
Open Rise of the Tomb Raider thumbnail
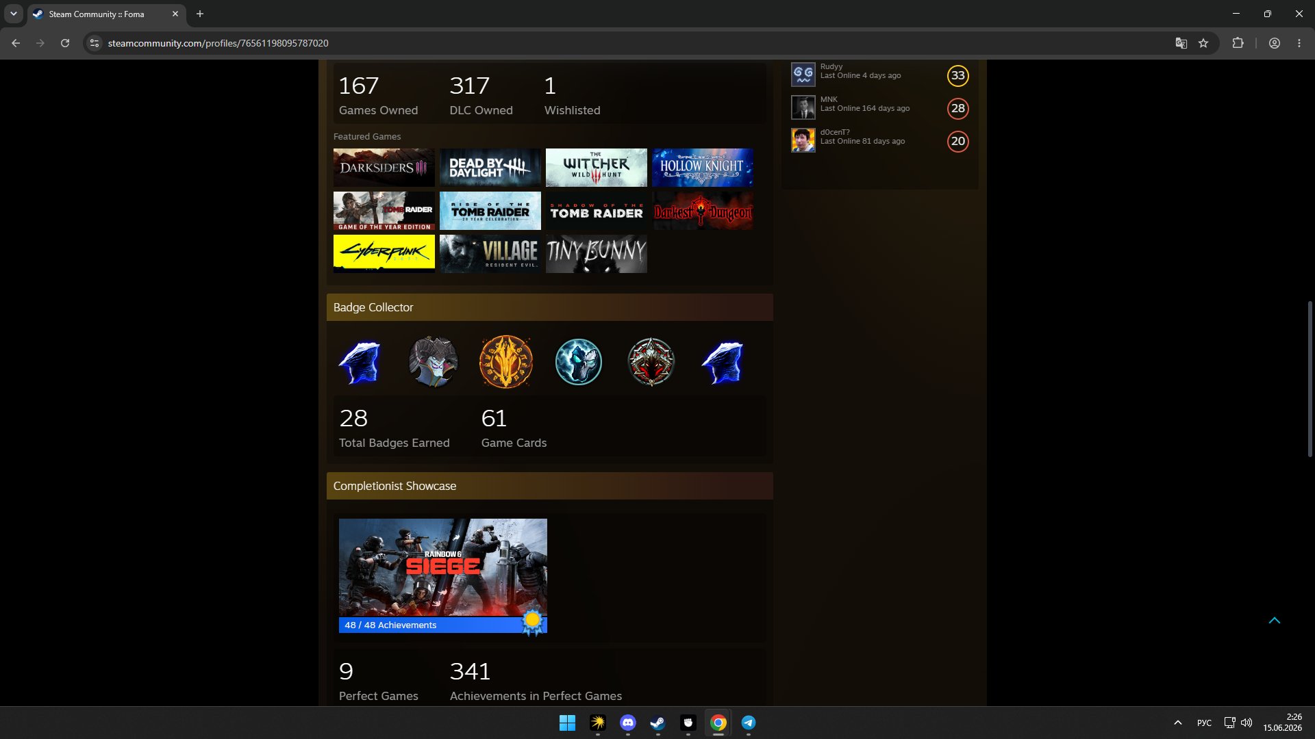pyautogui.click(x=490, y=211)
